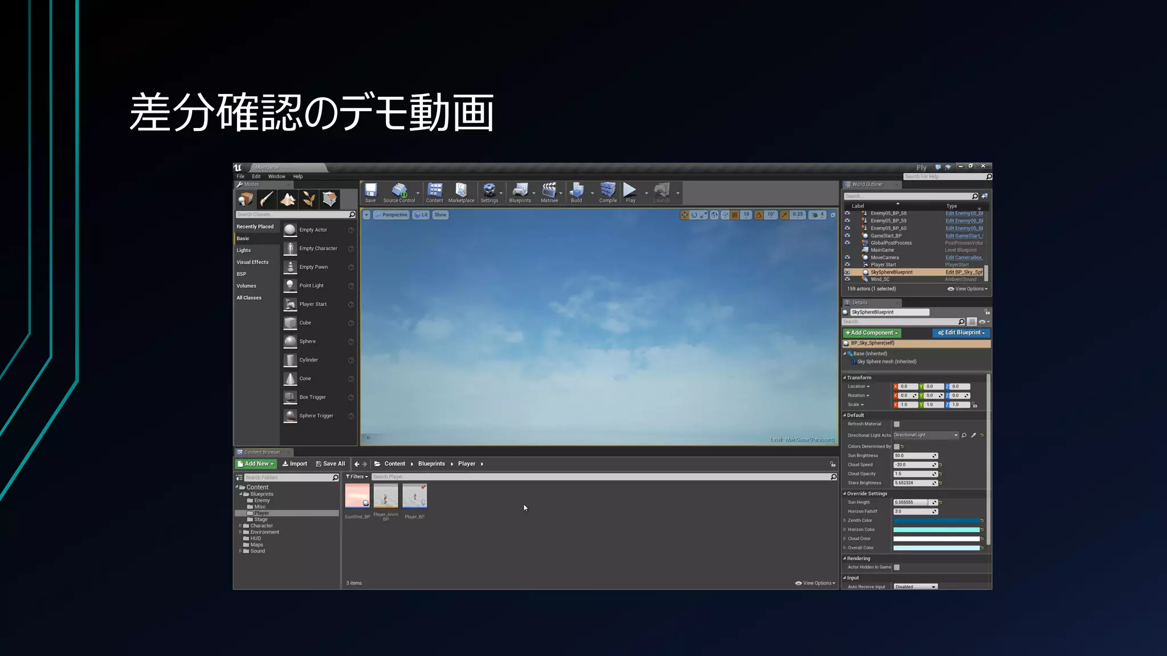Select Point Light in placement list
The image size is (1167, 656).
pyautogui.click(x=319, y=286)
